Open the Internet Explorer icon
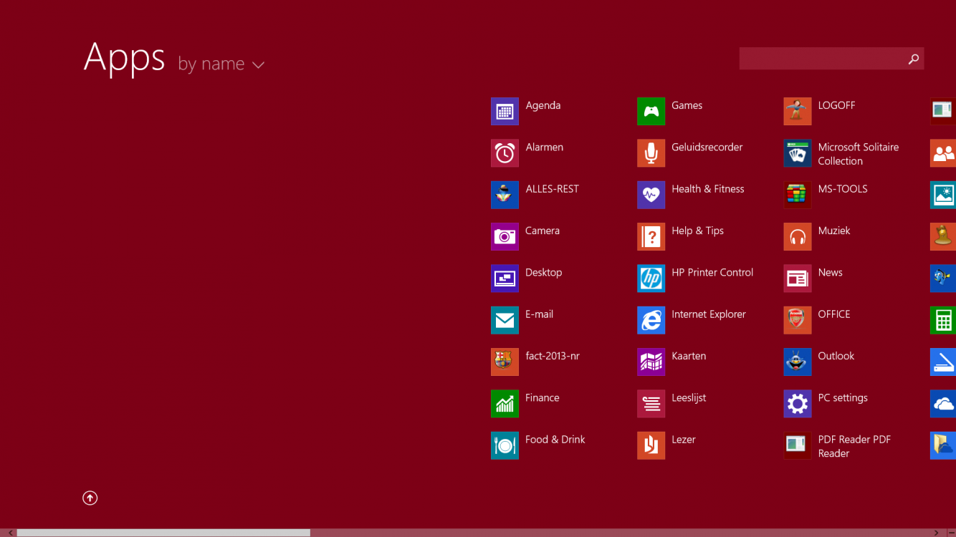 point(651,320)
